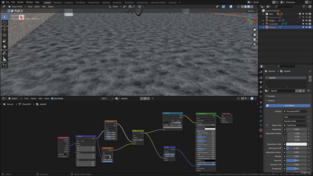
Task: Select the Add Cube tool
Action: pos(4,66)
